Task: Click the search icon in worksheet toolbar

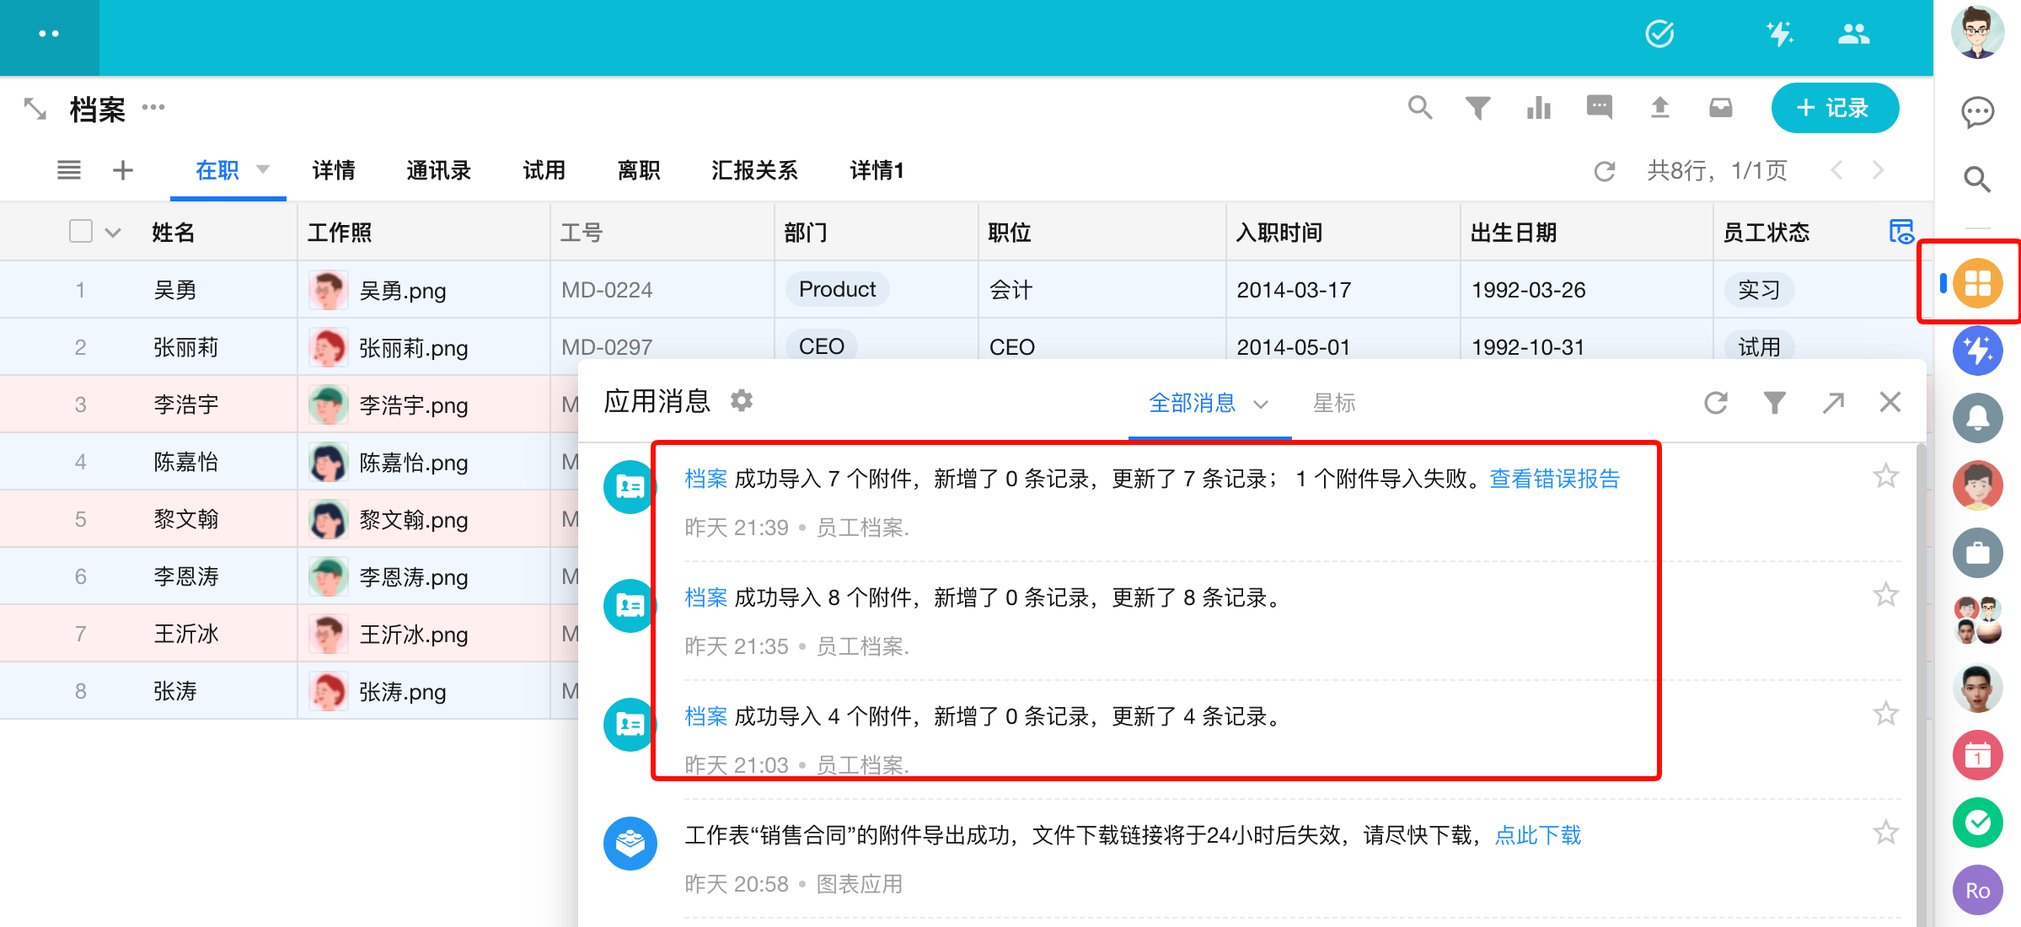Action: (x=1419, y=108)
